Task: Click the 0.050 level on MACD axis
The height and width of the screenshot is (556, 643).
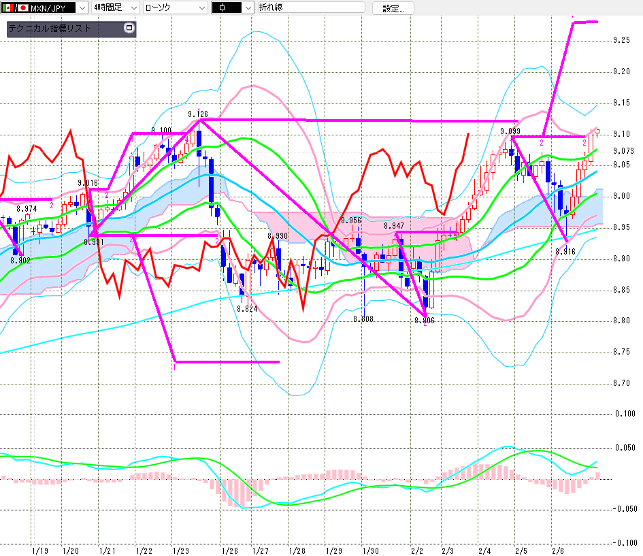Action: tap(625, 447)
